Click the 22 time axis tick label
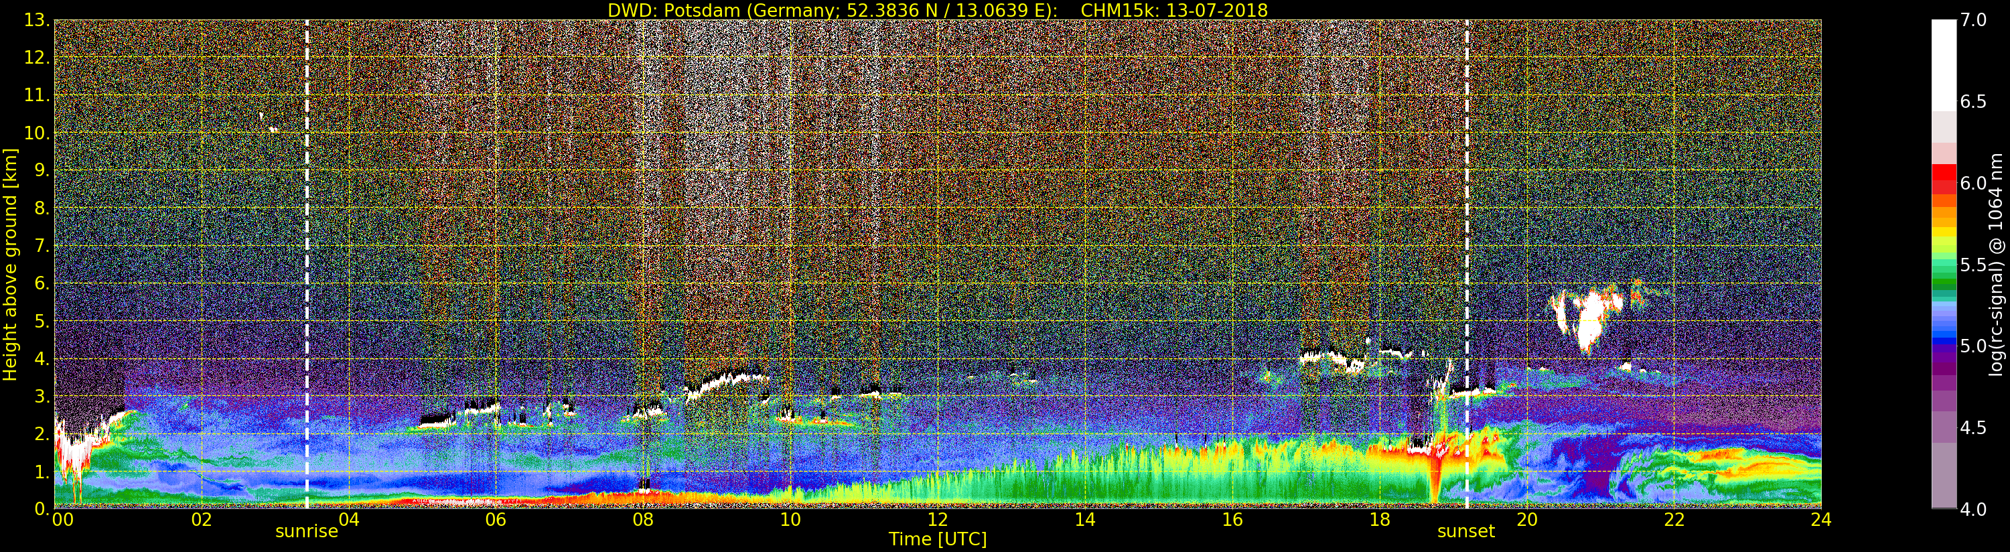 coord(1674,519)
